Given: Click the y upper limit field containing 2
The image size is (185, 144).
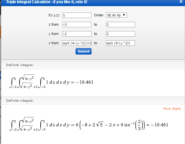Looking at the screenshot, I should pos(120,34).
